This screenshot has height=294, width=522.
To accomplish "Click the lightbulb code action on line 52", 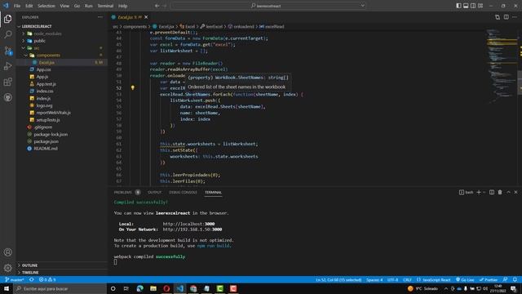I will [x=132, y=87].
